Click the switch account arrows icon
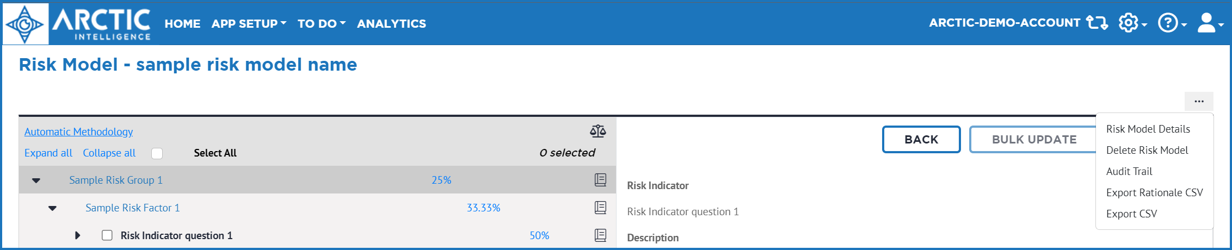 1097,23
